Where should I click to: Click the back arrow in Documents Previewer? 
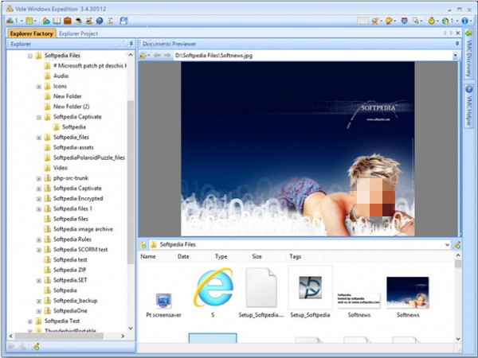pos(157,56)
